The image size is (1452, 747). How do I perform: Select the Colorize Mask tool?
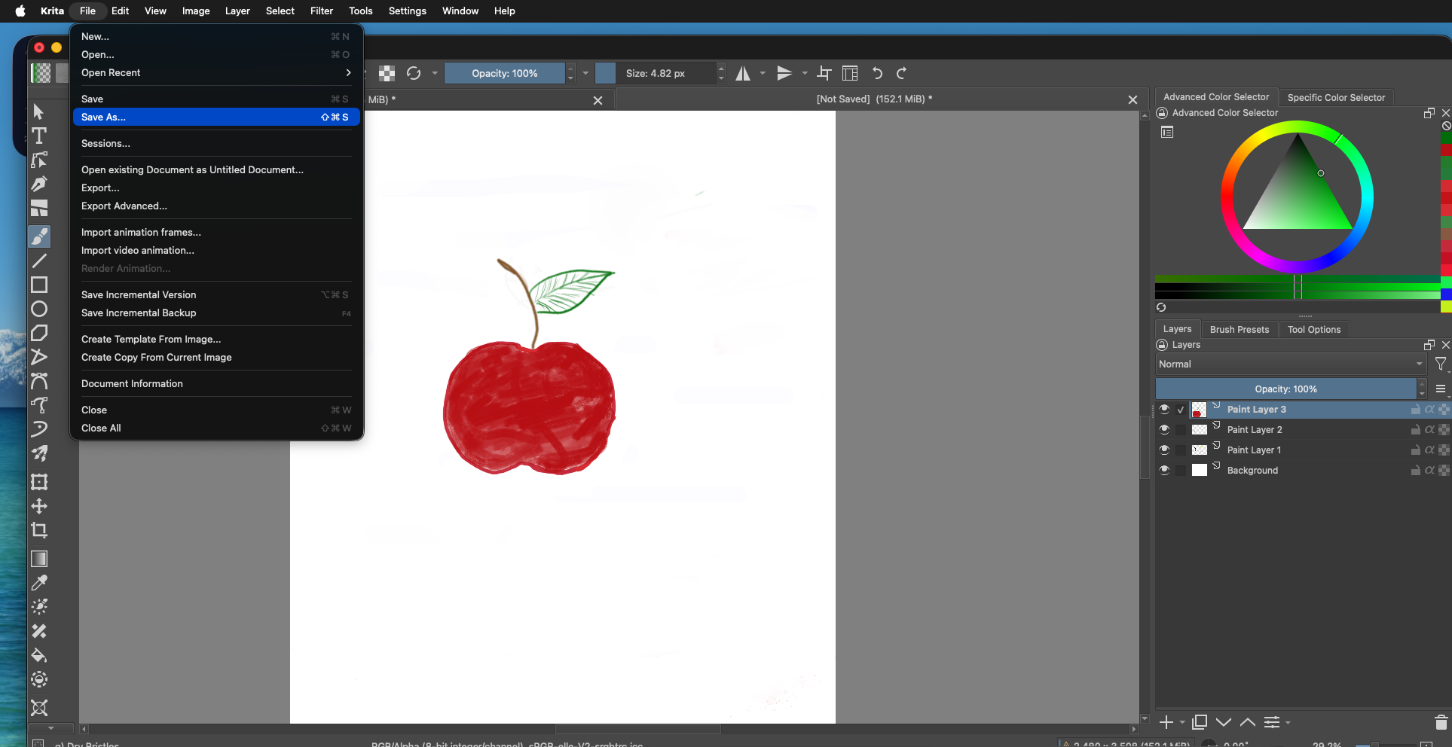click(39, 607)
